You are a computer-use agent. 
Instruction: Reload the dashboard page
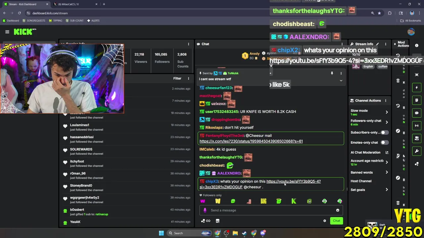tap(19, 13)
